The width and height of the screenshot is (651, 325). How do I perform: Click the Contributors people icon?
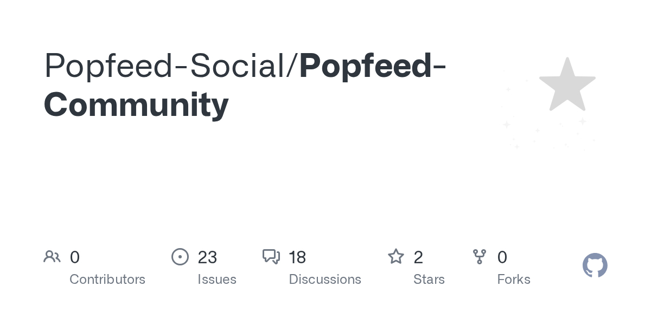[x=52, y=257]
